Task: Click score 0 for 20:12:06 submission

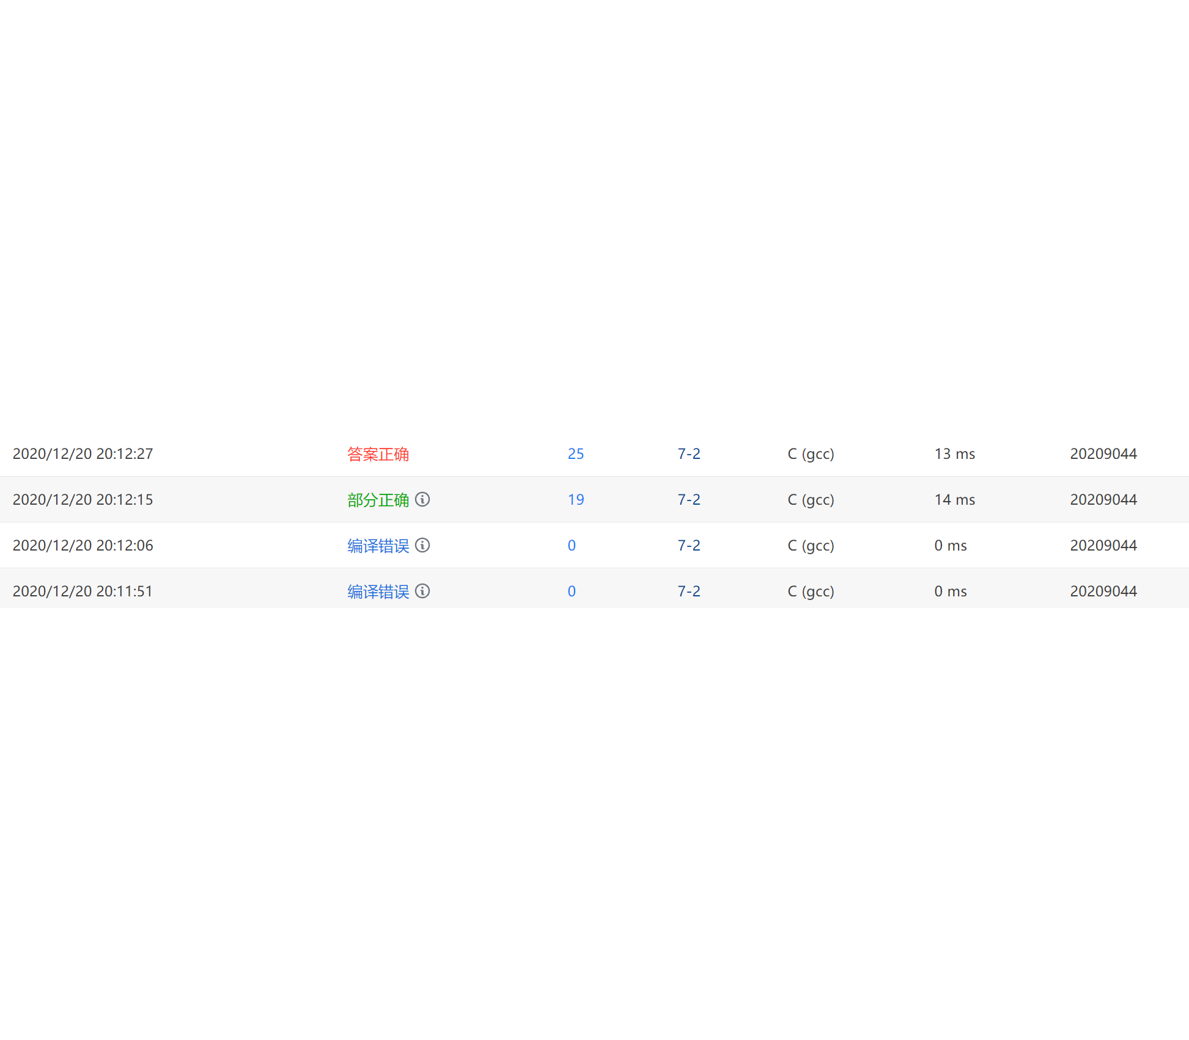Action: [x=572, y=546]
